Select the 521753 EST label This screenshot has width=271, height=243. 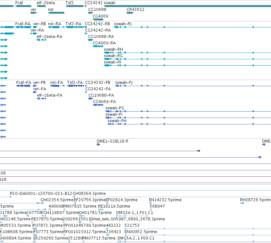(132, 225)
